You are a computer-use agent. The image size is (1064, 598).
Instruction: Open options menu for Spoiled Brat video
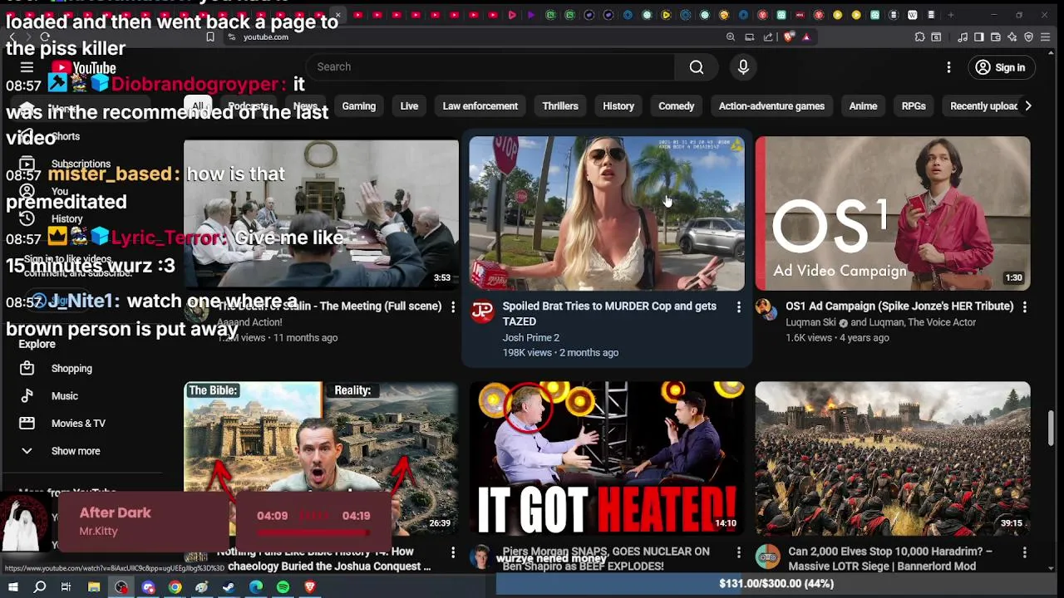click(738, 307)
